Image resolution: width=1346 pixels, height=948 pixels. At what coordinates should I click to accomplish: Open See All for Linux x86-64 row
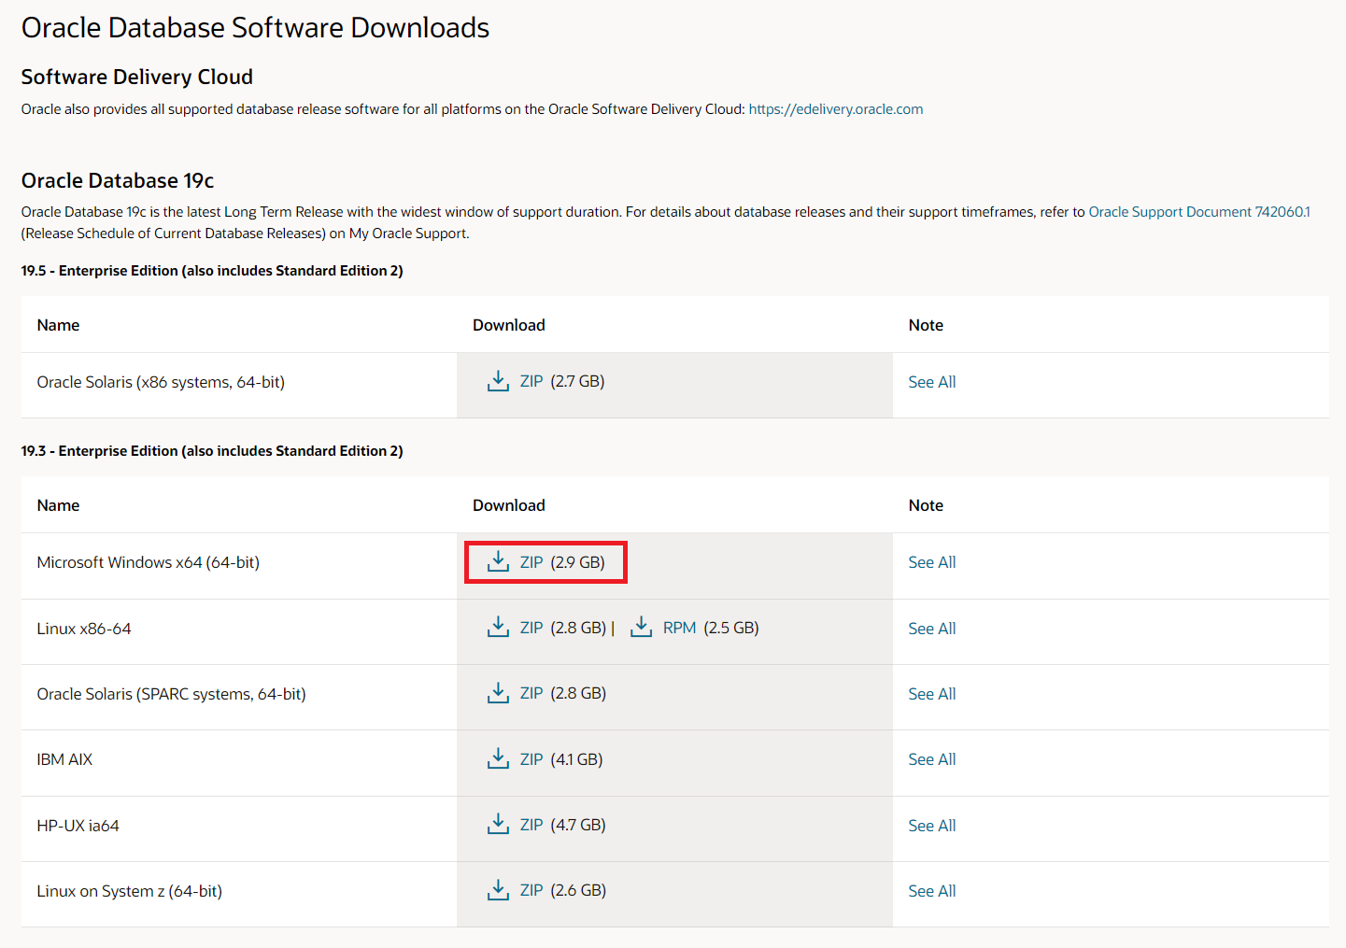pos(932,629)
